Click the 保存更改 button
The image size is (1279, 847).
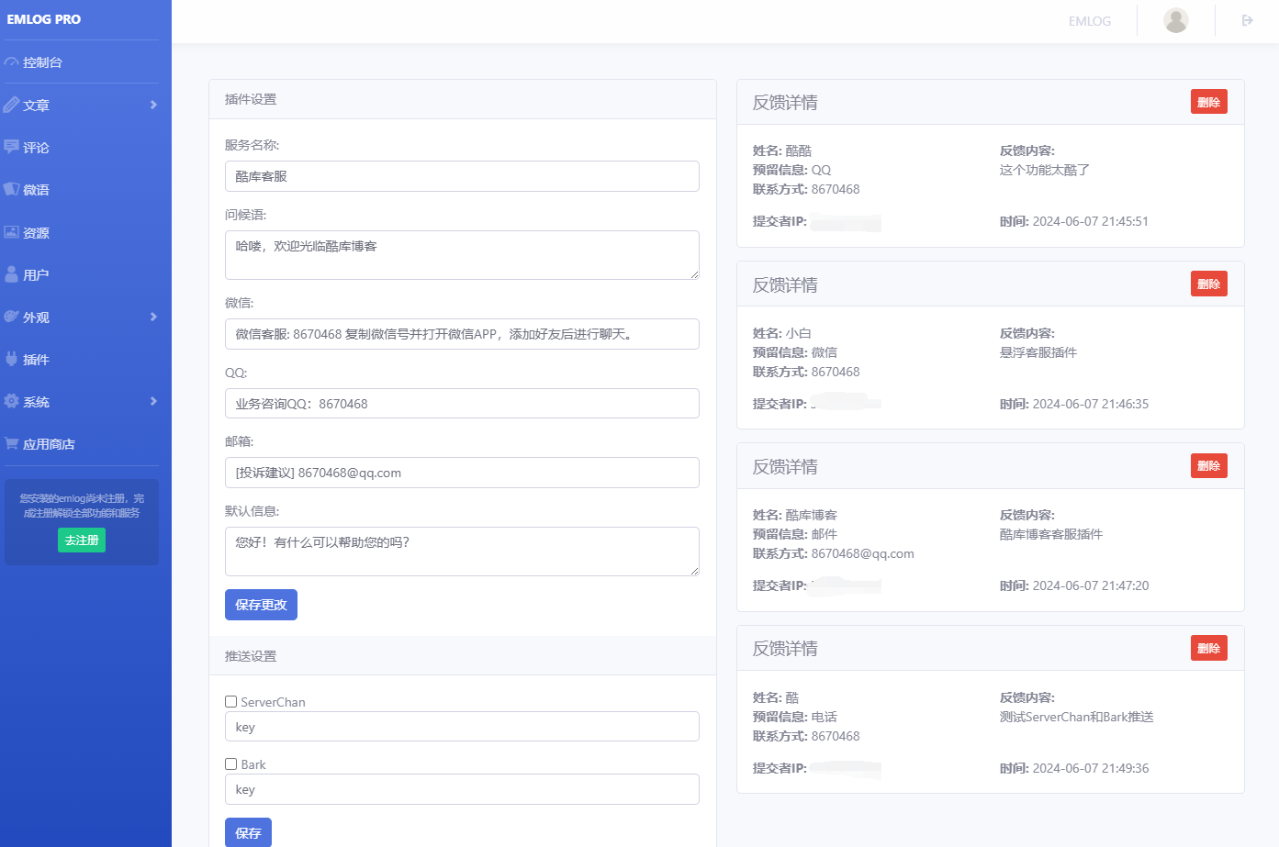click(261, 605)
